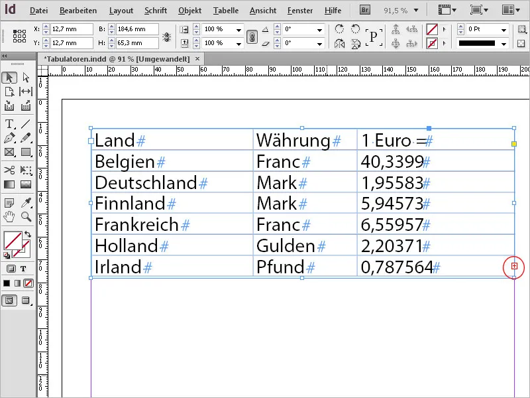
Task: Open the zoom percentage dropdown
Action: pos(415,11)
